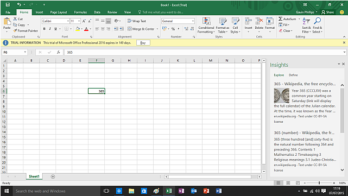Image resolution: width=348 pixels, height=196 pixels.
Task: Click the Tell me what you want box
Action: (161, 12)
